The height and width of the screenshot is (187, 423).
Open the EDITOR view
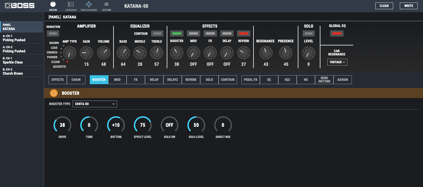tap(53, 6)
